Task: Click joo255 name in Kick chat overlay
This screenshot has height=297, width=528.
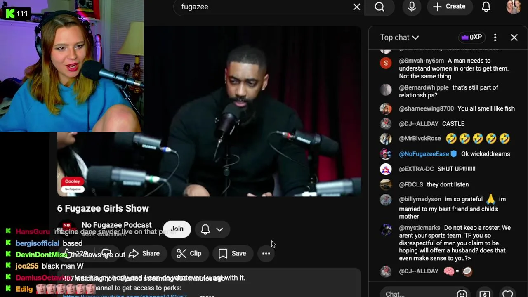Action: click(27, 266)
